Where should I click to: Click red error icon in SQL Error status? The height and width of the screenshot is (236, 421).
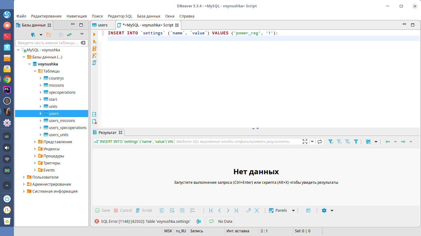(97, 221)
